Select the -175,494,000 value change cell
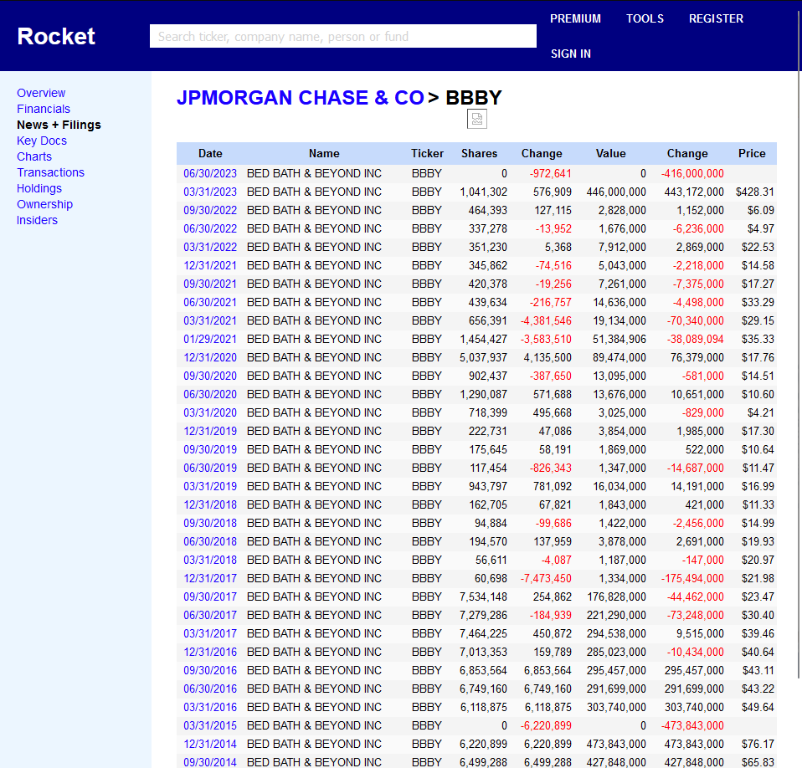The width and height of the screenshot is (802, 768). point(692,578)
